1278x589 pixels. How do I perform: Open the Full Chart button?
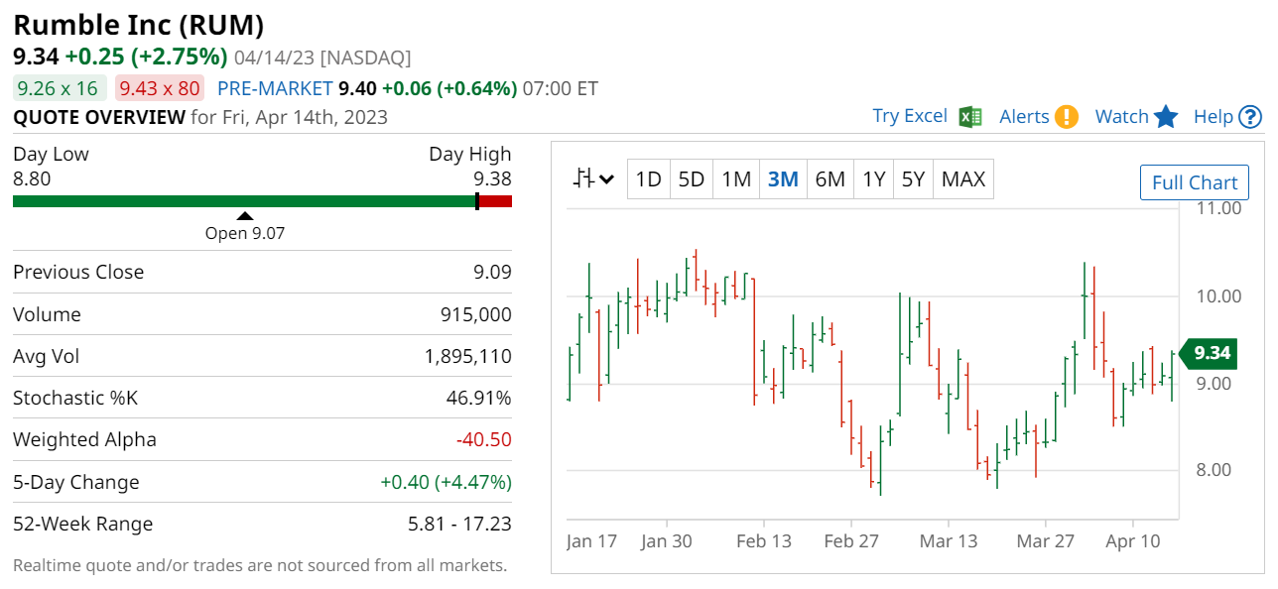coord(1195,182)
